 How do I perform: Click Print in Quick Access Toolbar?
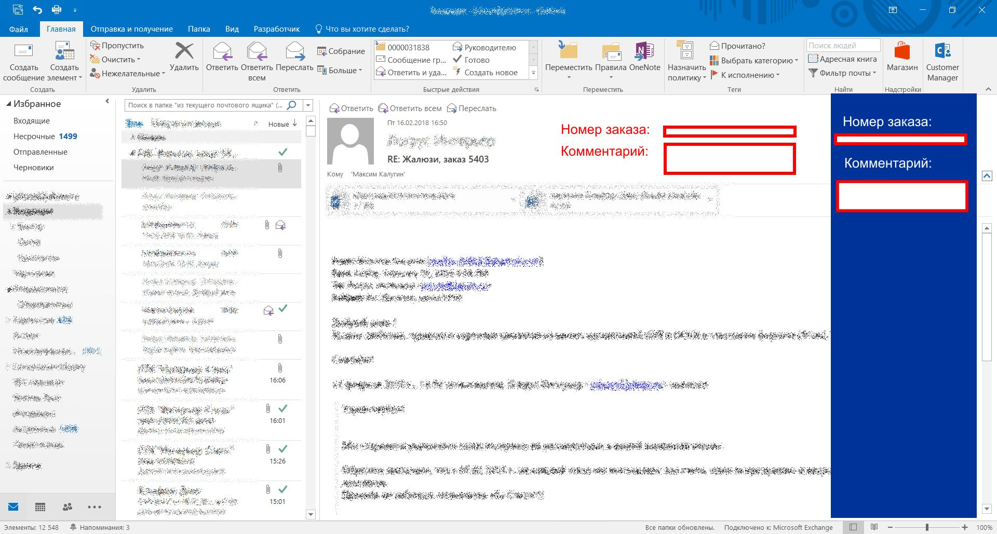[57, 10]
